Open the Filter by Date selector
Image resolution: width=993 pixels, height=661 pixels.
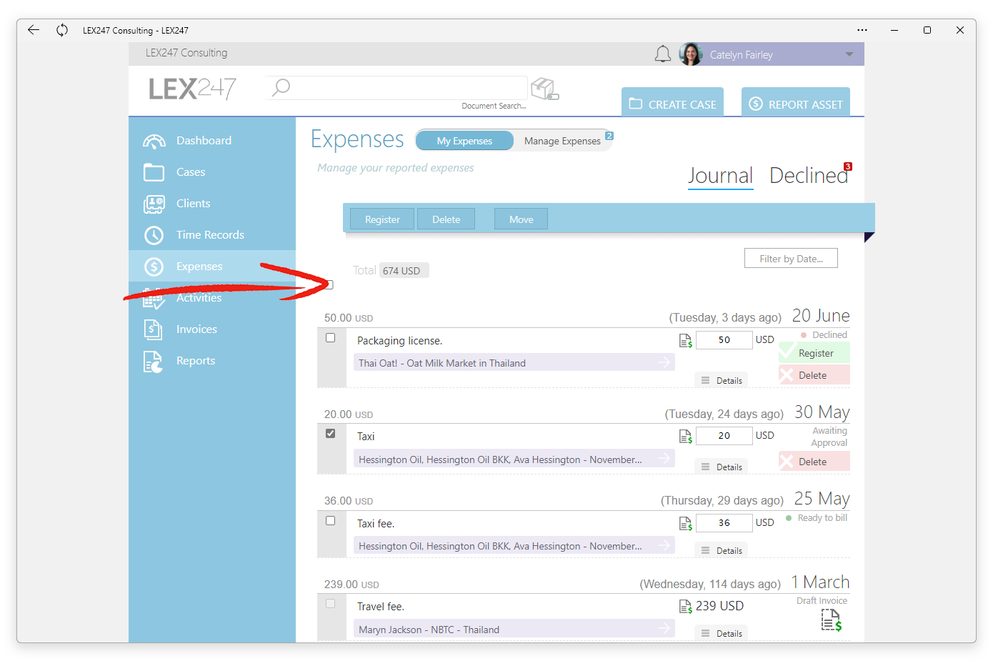pos(791,259)
